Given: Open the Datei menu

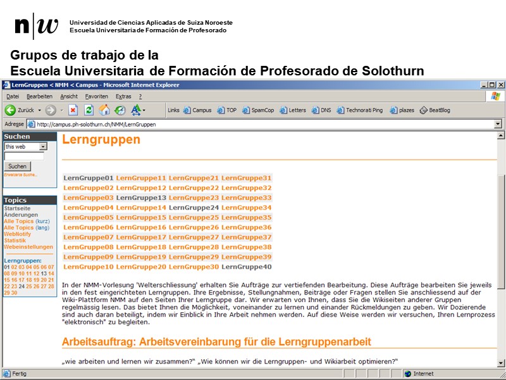Looking at the screenshot, I should 13,96.
